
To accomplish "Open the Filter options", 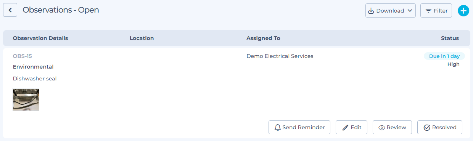I will point(436,11).
